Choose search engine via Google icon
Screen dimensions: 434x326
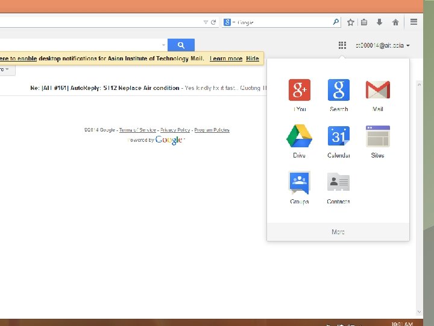[227, 22]
